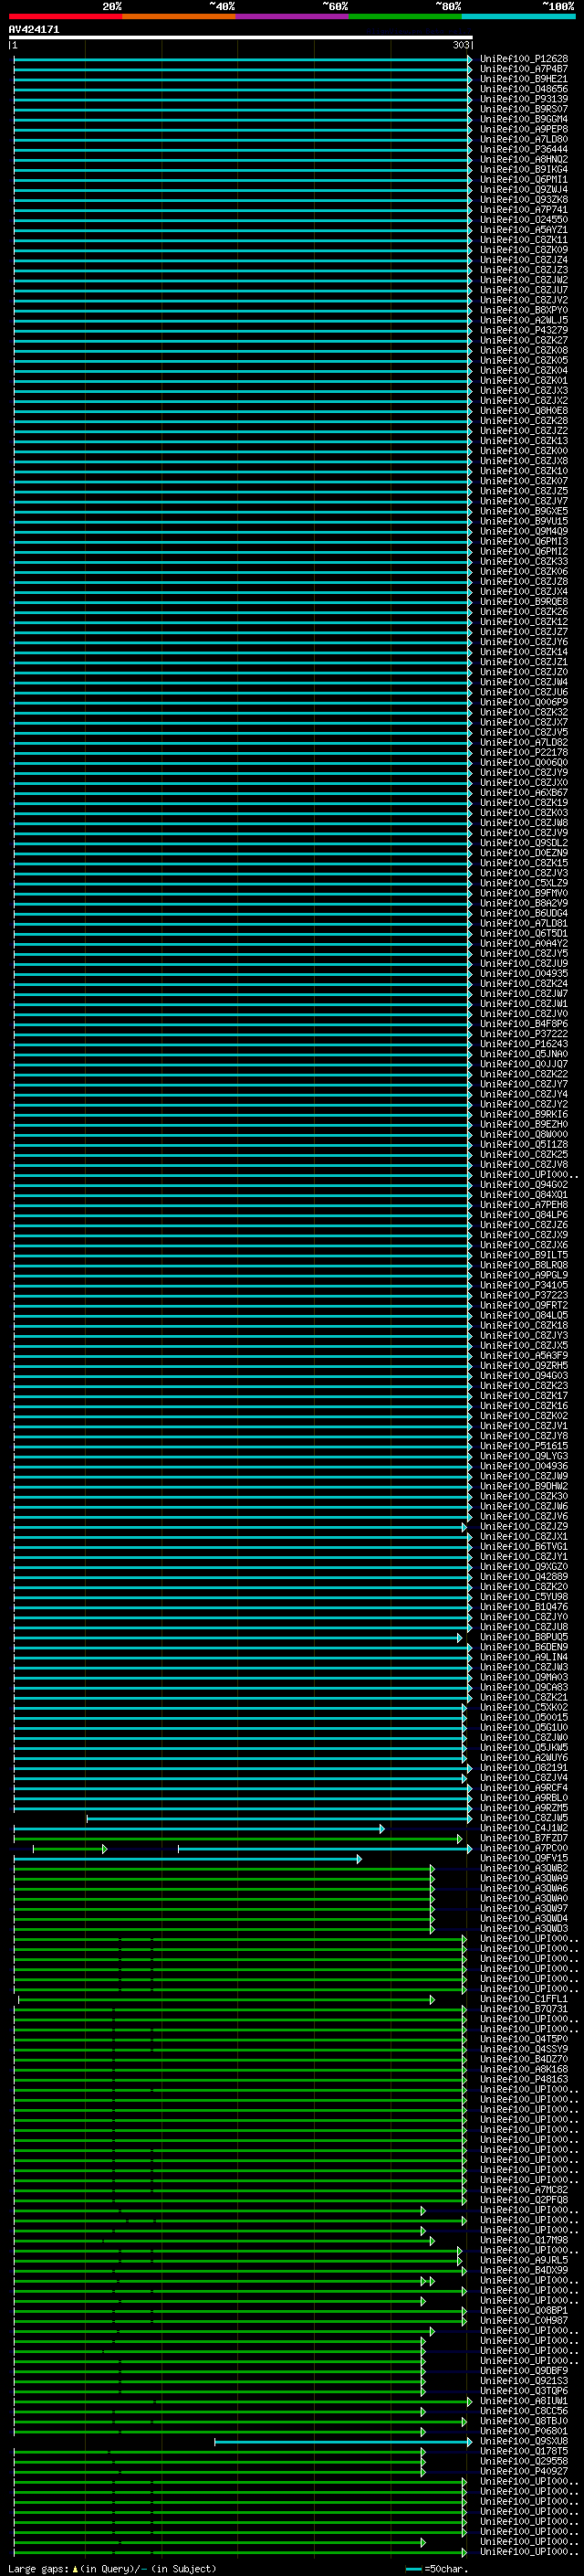Click the red 20% identity legend segment
Image resolution: width=584 pixels, height=2576 pixels.
pos(66,16)
